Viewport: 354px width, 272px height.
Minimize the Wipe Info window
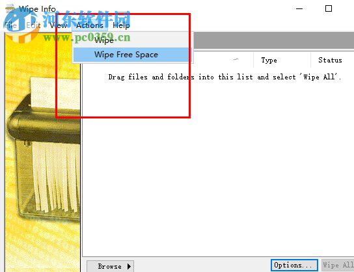tap(299, 9)
